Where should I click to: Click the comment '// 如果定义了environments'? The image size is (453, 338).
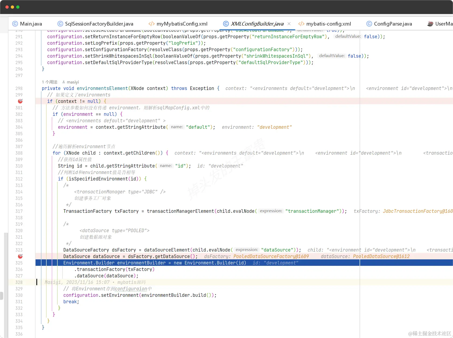[79, 95]
